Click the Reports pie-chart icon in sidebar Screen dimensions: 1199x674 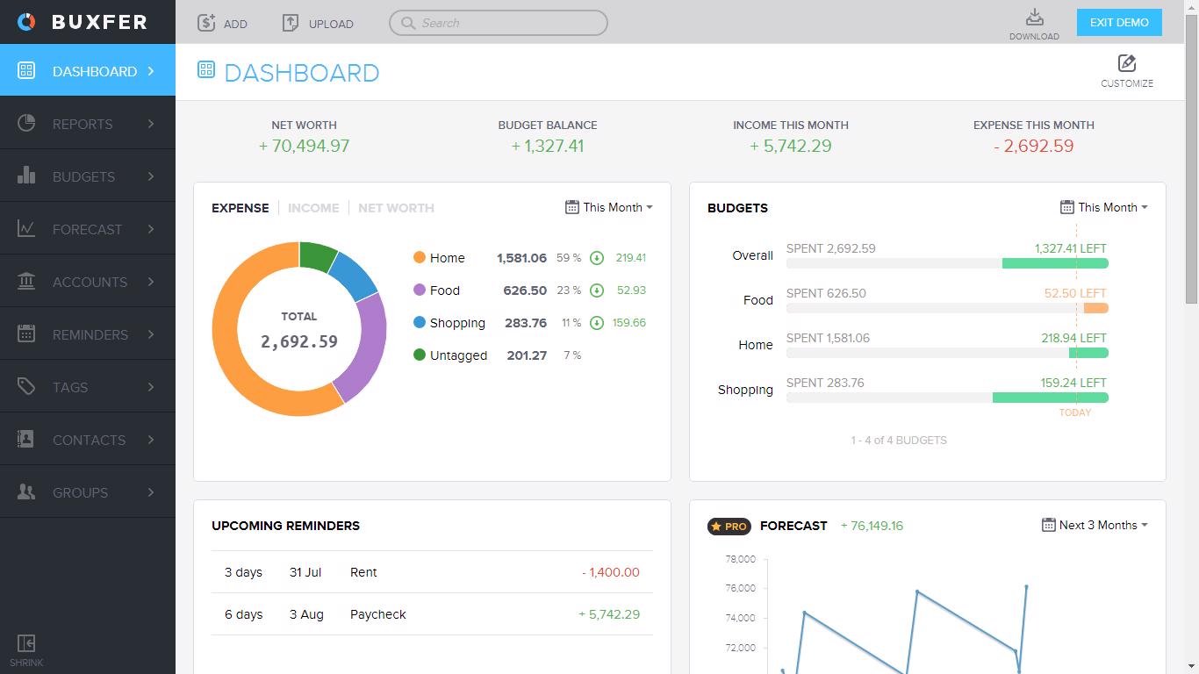[x=26, y=123]
